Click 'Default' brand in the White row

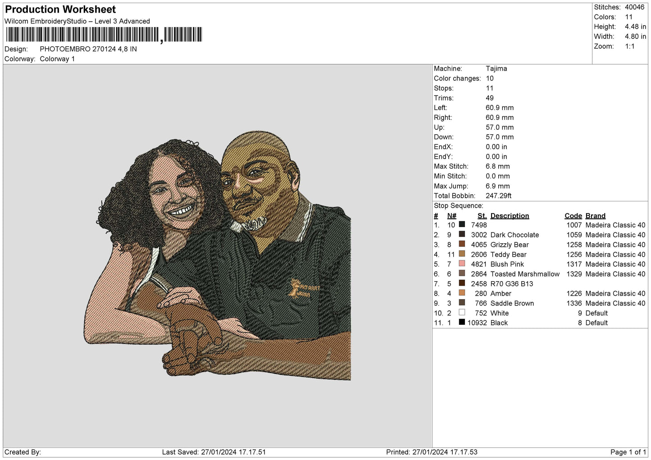coord(596,313)
